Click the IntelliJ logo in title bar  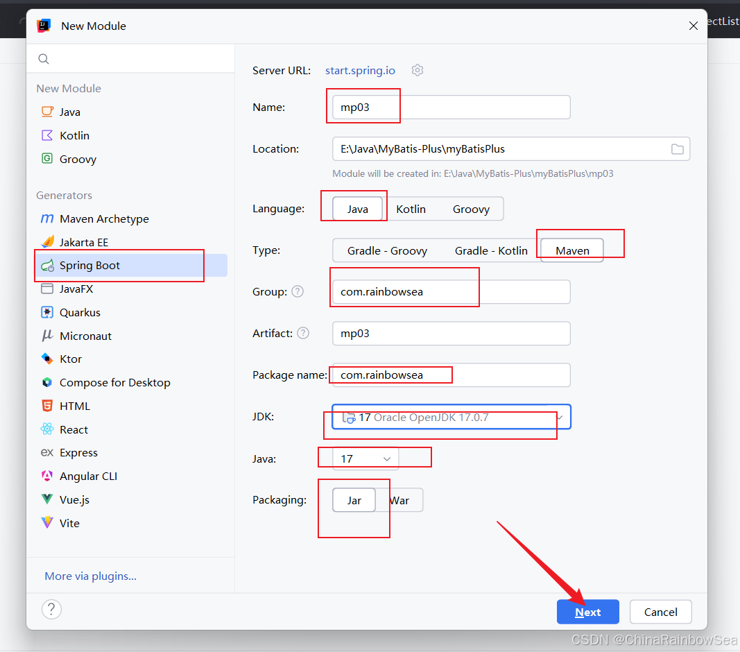point(44,26)
